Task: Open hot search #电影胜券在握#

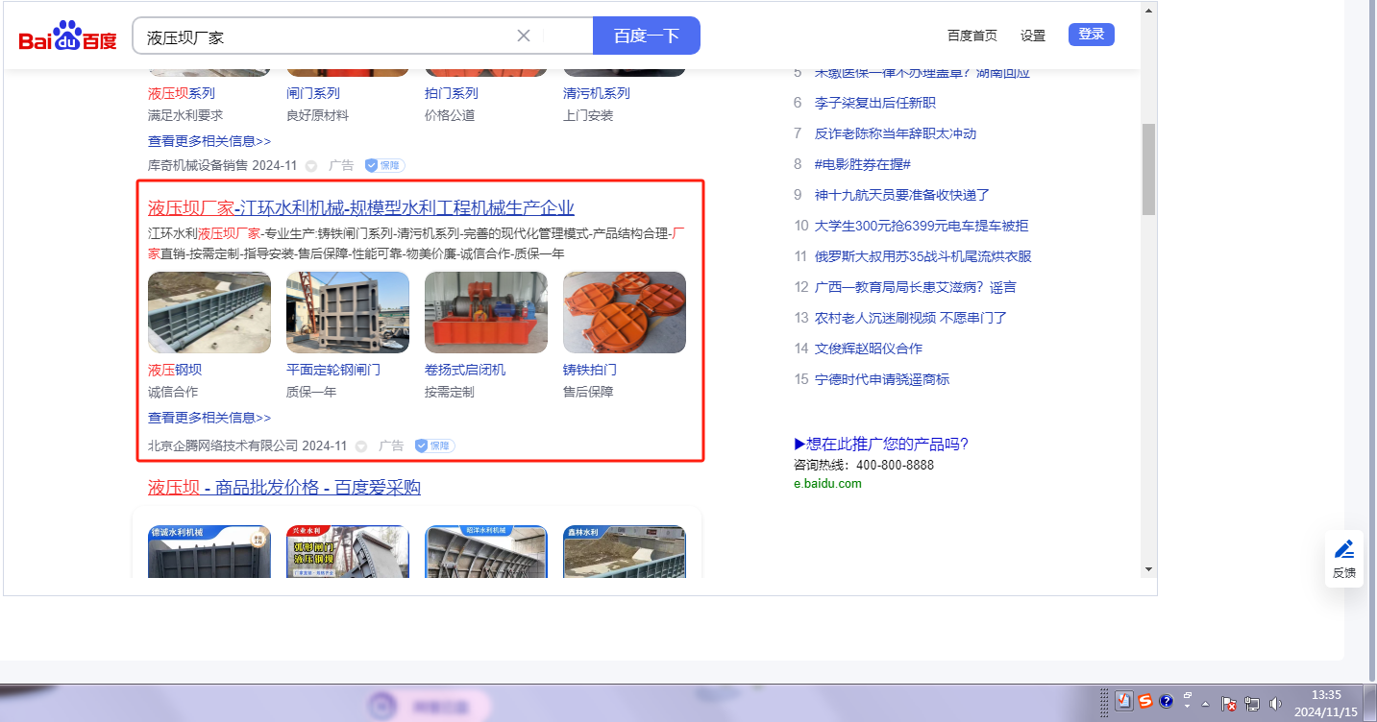Action: point(863,164)
